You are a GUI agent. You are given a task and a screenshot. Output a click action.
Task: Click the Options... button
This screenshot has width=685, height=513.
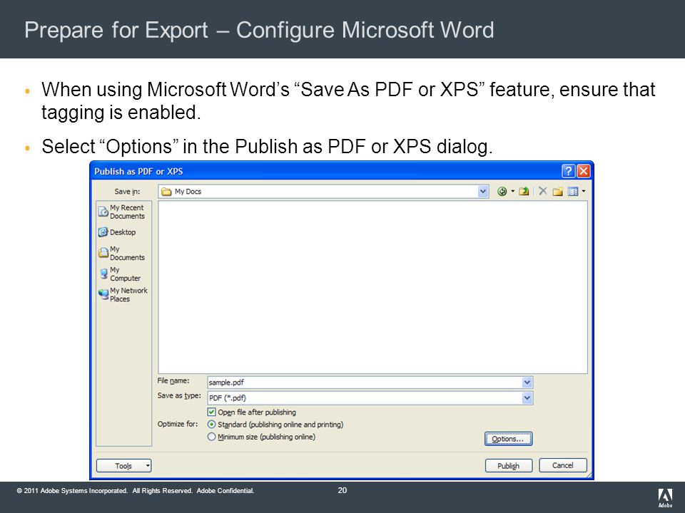509,439
